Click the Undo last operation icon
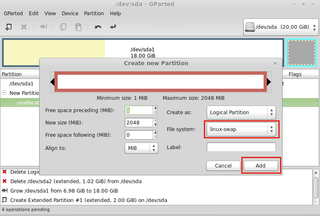 point(98,27)
